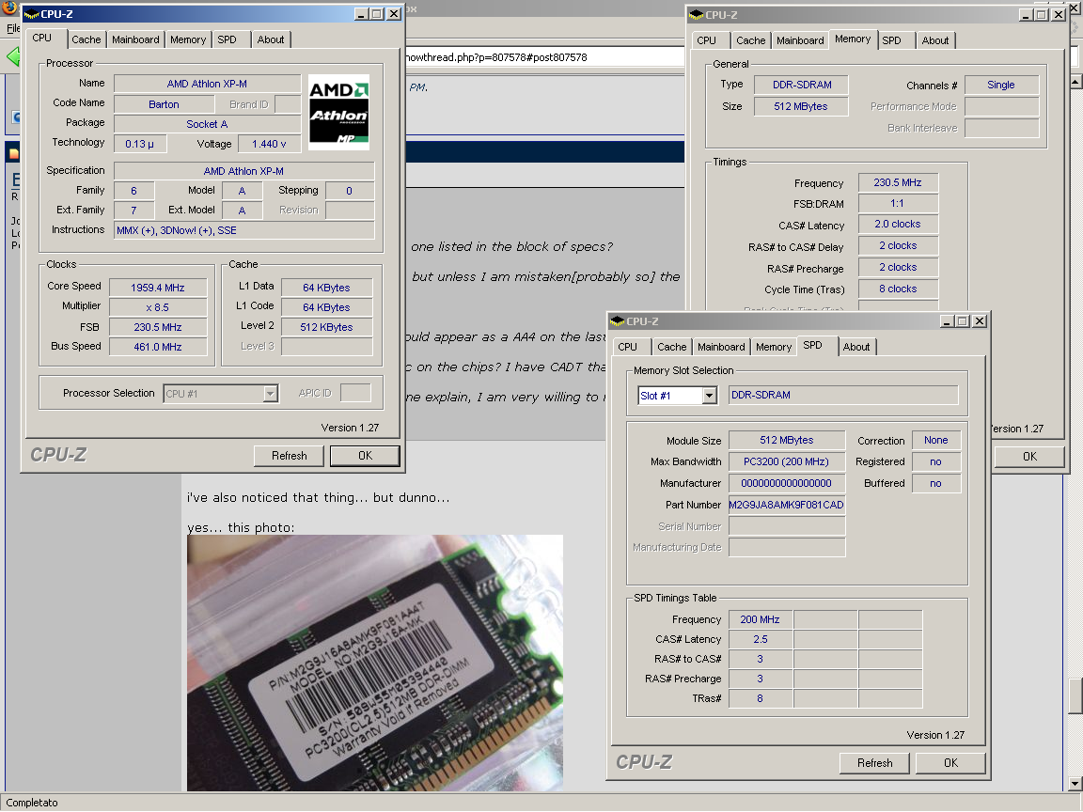Click the Channels value Single

coord(1001,85)
